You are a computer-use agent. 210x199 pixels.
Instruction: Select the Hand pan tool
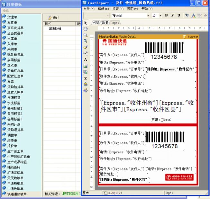tap(86, 29)
